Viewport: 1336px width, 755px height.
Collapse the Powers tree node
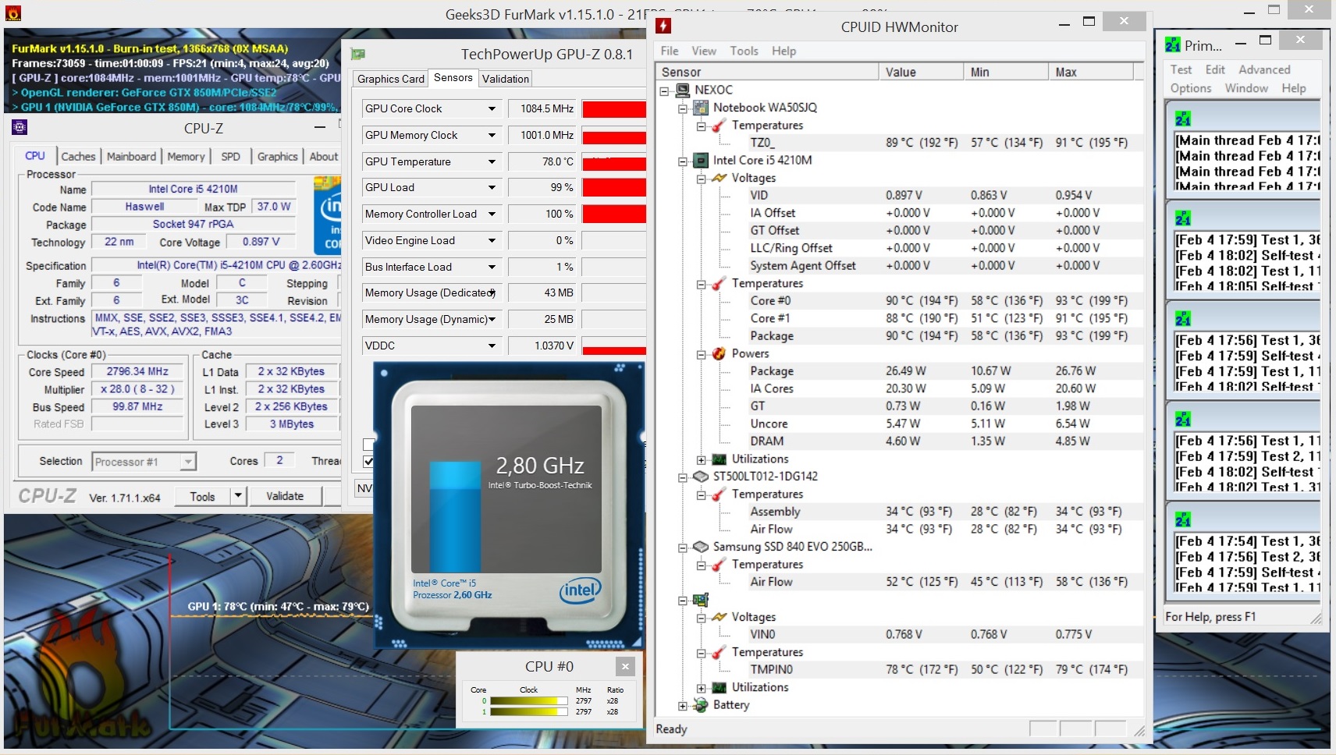[x=702, y=354]
